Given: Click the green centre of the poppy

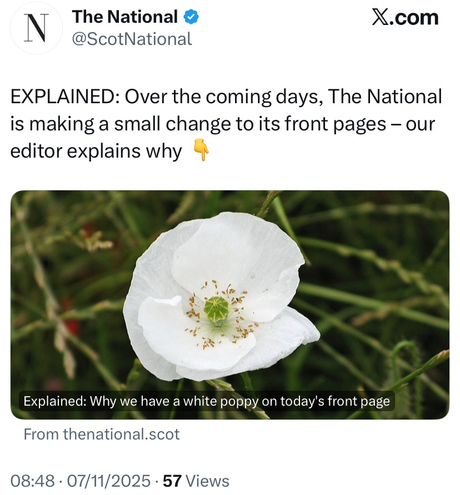Looking at the screenshot, I should (x=216, y=307).
